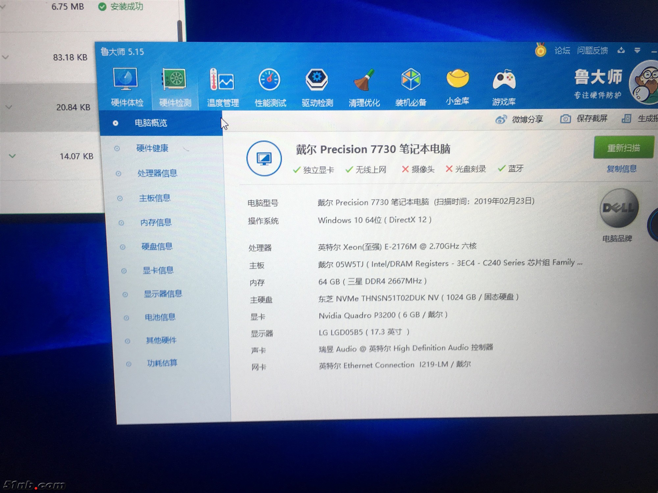The height and width of the screenshot is (493, 658).
Task: Open the 论坛 forum menu link
Action: click(562, 51)
